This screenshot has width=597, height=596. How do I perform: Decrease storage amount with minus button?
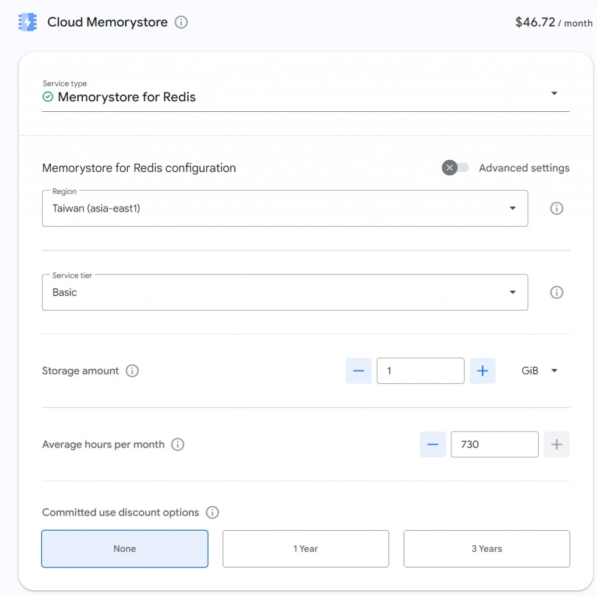(x=359, y=371)
